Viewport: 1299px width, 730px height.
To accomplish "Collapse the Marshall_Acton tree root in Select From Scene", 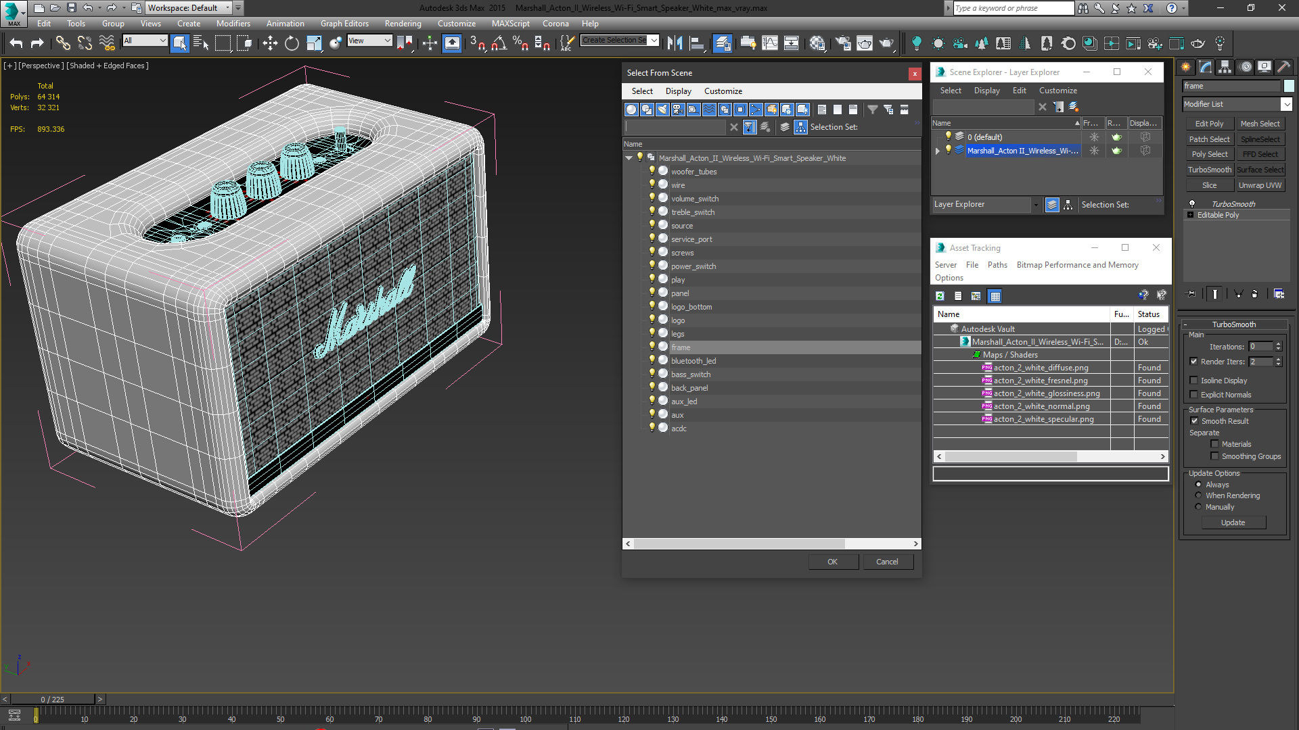I will [x=629, y=158].
